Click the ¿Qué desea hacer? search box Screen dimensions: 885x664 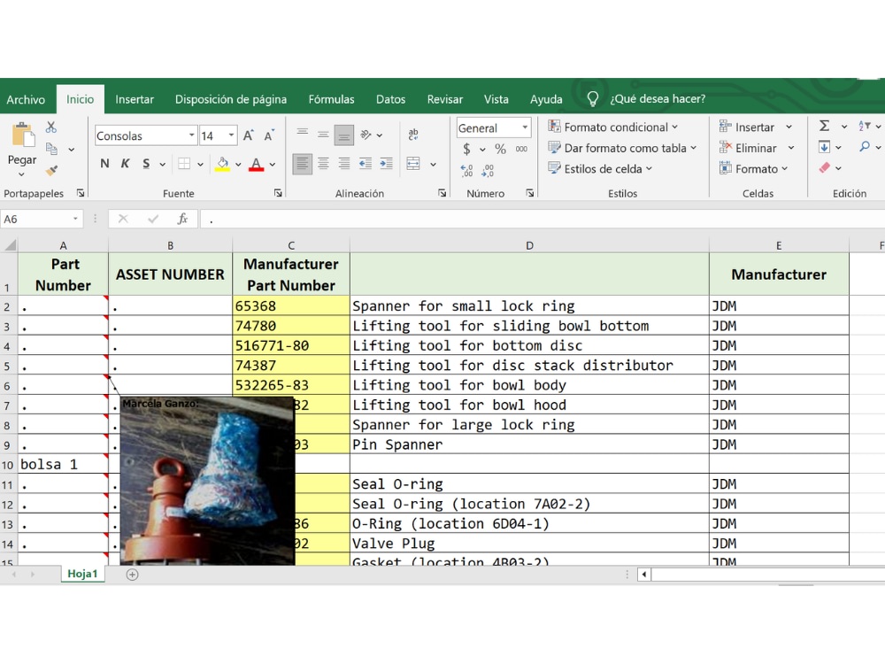point(658,99)
